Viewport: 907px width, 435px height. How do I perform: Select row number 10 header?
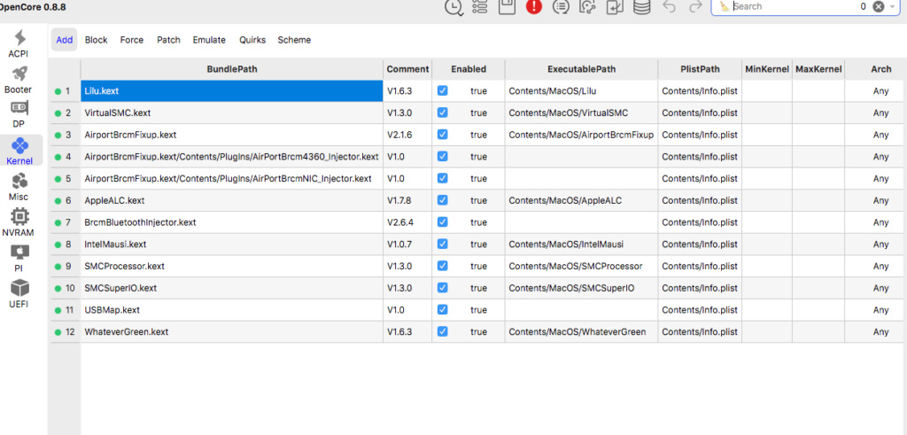[66, 288]
